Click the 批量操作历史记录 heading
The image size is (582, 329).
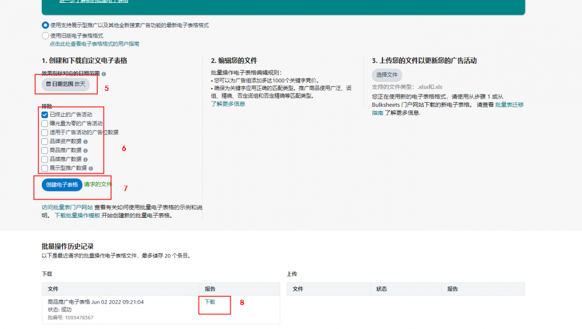coord(68,247)
